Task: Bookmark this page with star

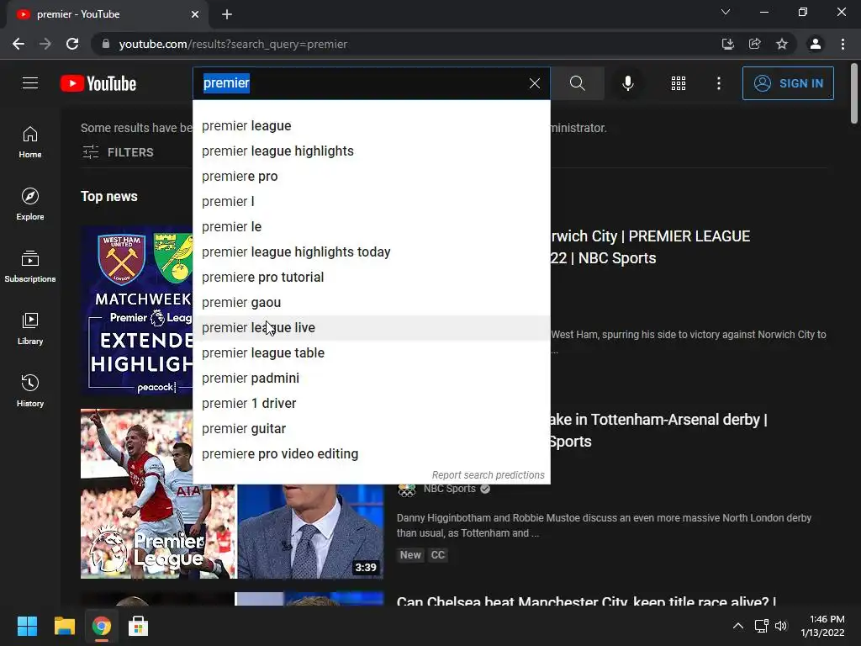Action: pos(782,44)
